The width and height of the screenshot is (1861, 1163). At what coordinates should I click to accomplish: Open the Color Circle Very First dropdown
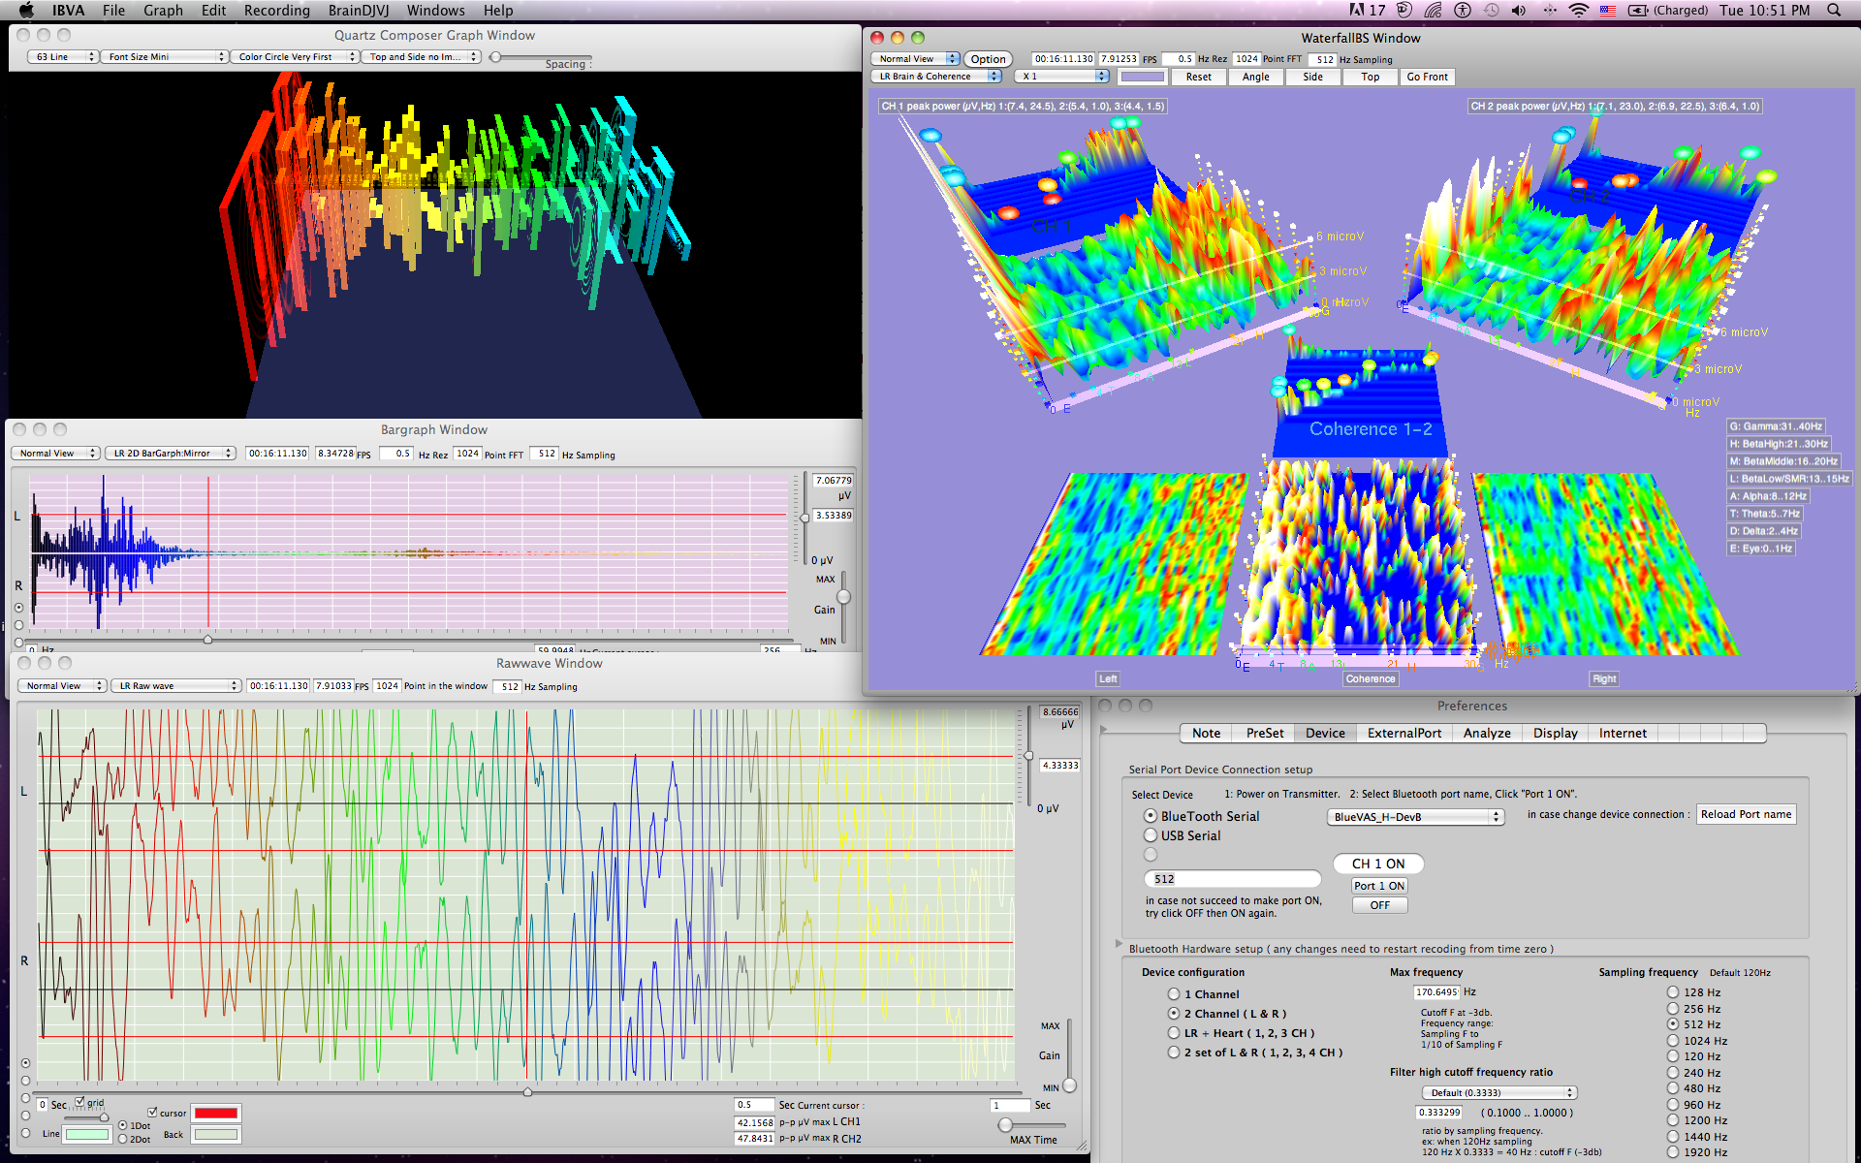(x=295, y=57)
